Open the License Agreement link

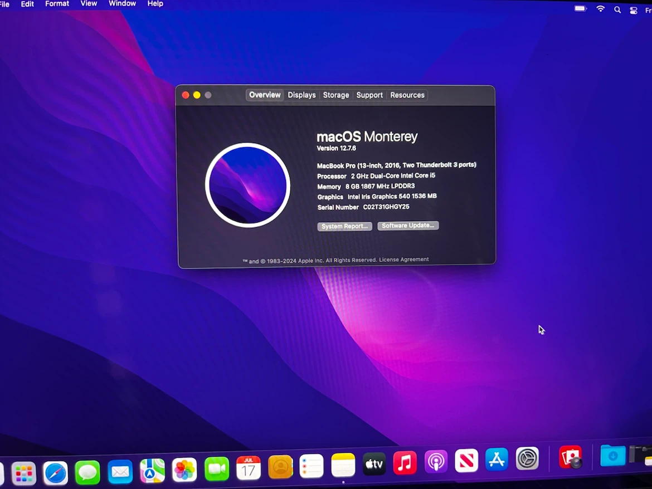[x=404, y=259]
